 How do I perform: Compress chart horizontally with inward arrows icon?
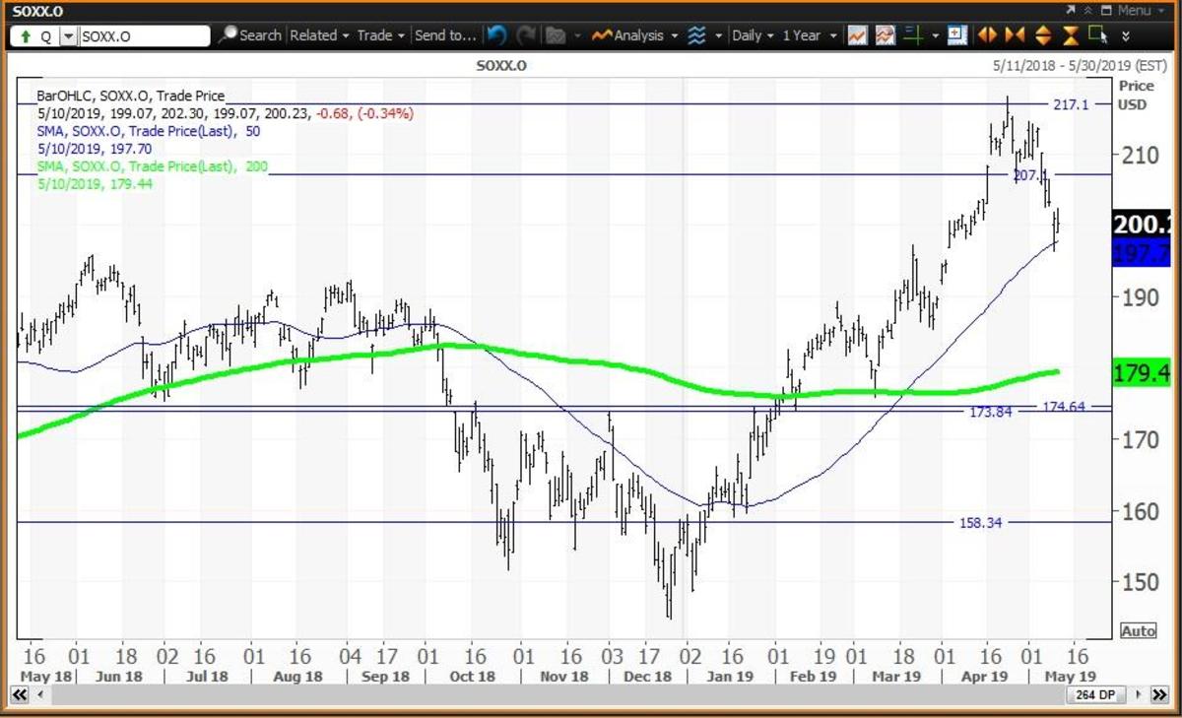(x=1015, y=35)
